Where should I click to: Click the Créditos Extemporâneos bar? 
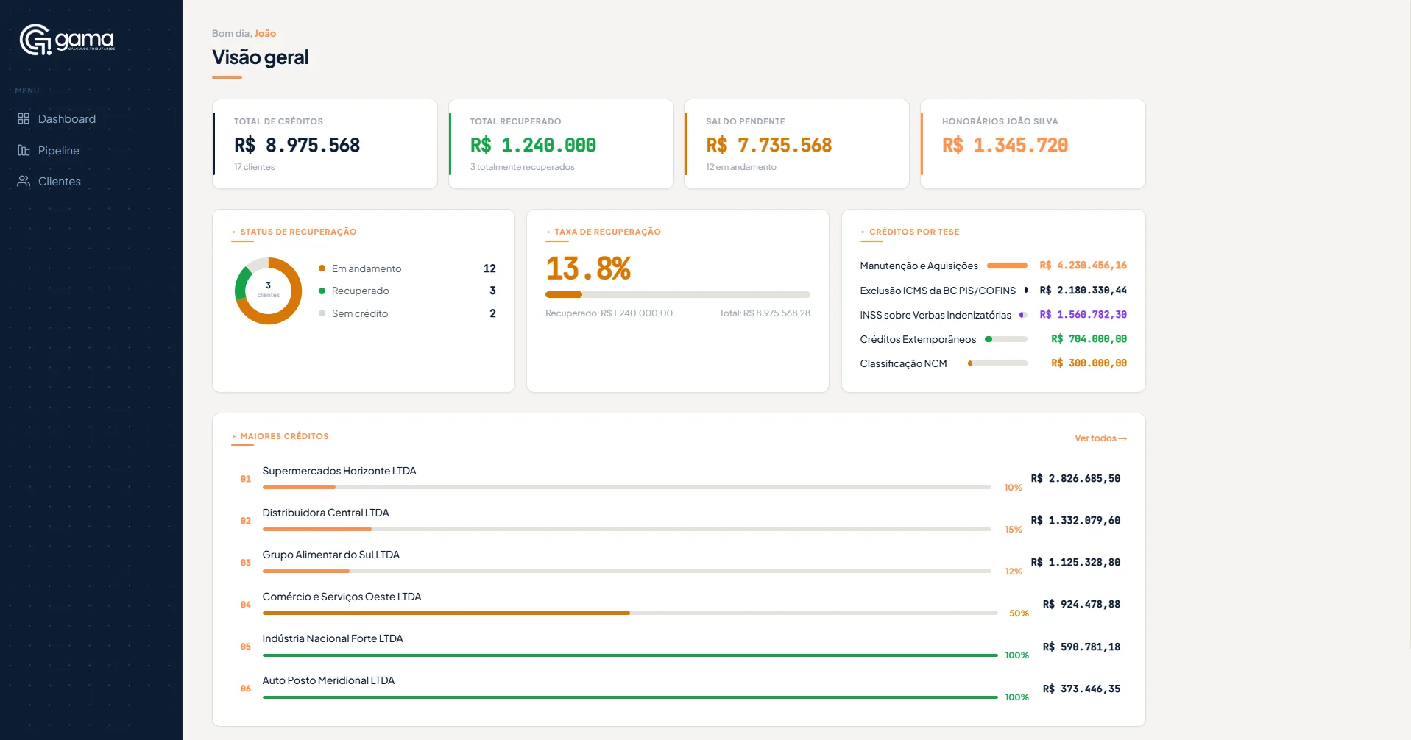coord(1006,339)
